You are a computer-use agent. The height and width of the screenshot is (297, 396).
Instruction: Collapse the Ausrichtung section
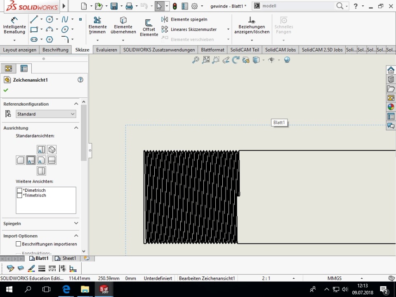[76, 128]
